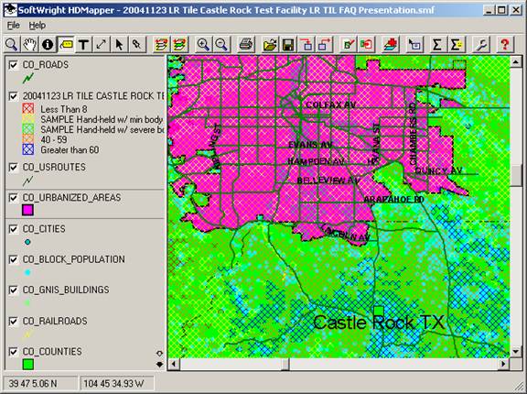
Task: Save the map with floppy disk icon
Action: [x=288, y=44]
